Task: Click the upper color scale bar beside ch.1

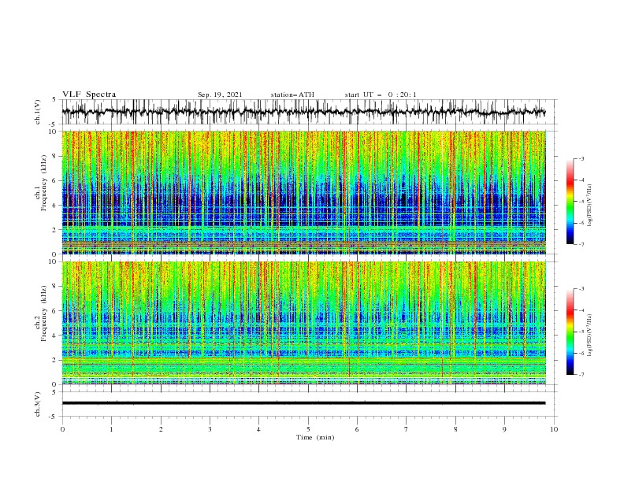Action: [570, 201]
